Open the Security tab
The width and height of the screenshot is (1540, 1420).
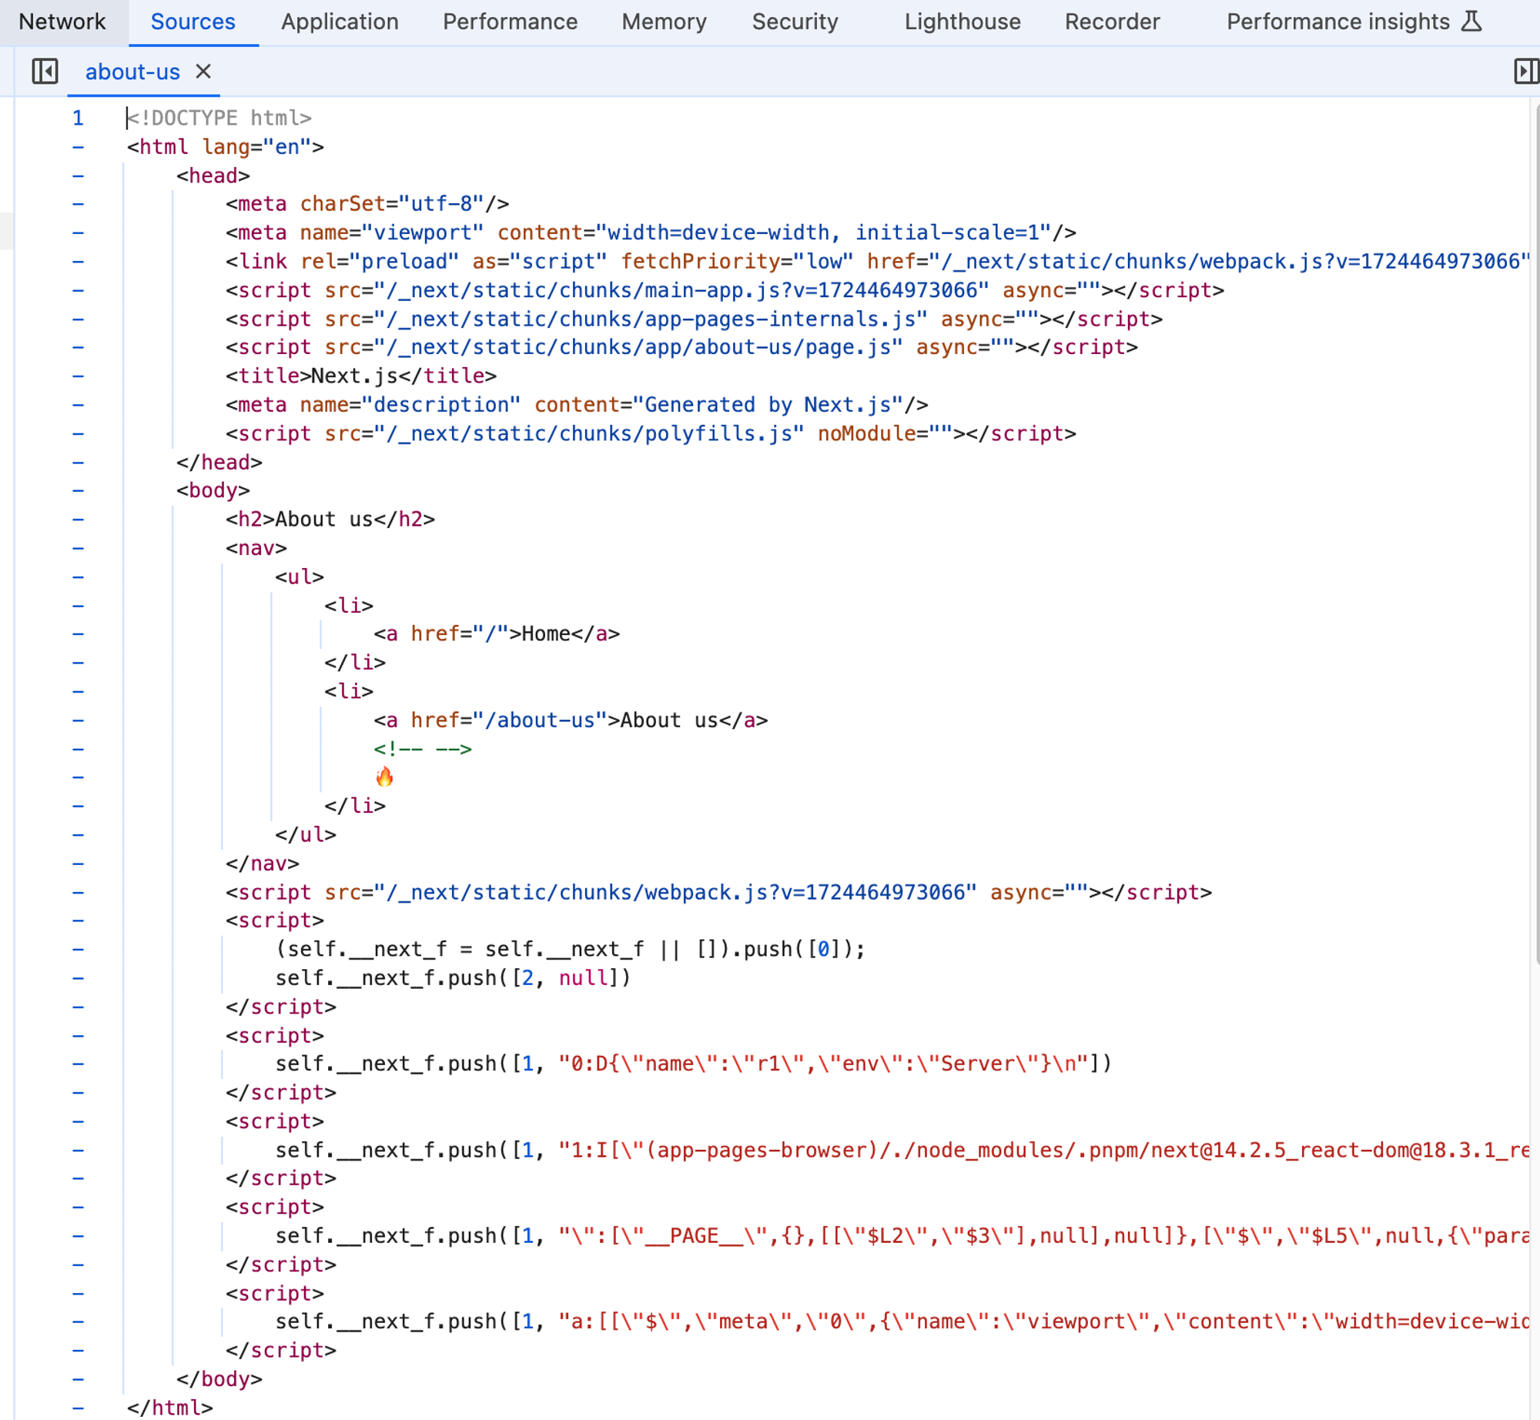pos(795,22)
